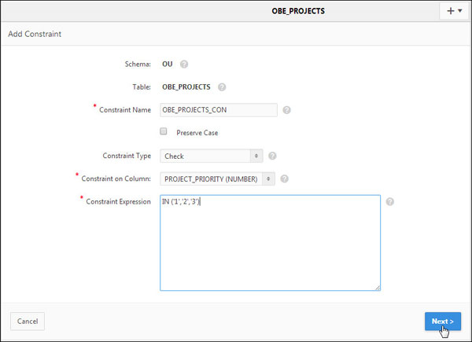Screen dimensions: 472x342
Task: Click the help icon beside Schema
Action: (184, 64)
